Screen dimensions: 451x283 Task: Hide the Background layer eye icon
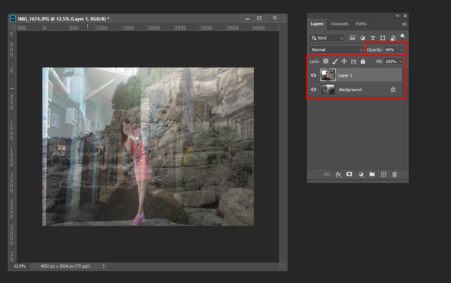pyautogui.click(x=313, y=89)
